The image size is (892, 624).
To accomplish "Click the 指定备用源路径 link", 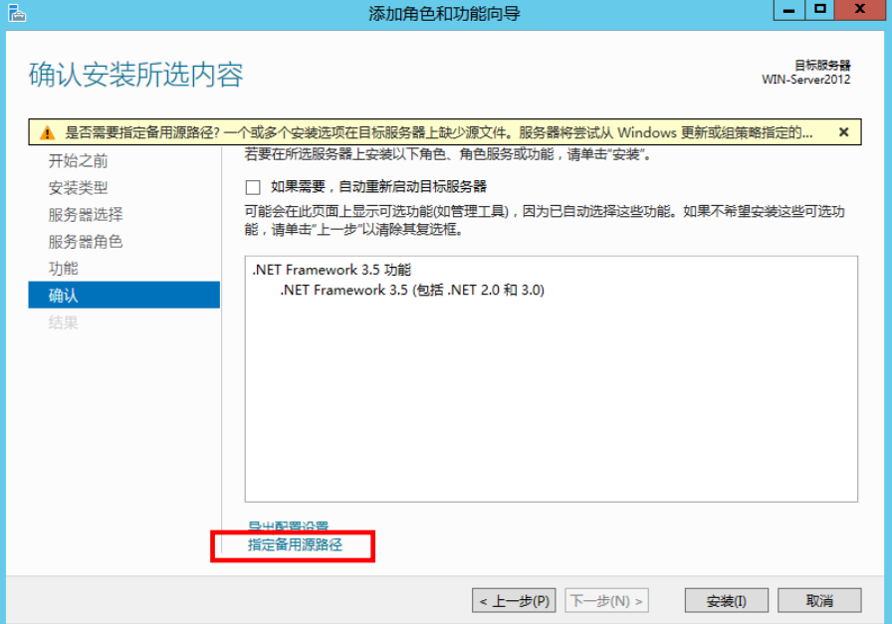I will tap(295, 545).
